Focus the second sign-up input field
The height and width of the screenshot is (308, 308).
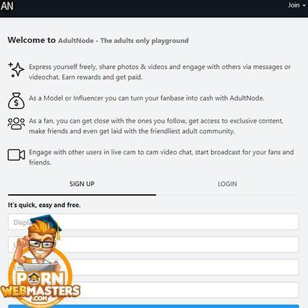[x=153, y=244]
